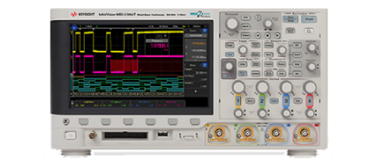Push the Auto Scale key
This screenshot has width=372, height=166.
(x=309, y=31)
